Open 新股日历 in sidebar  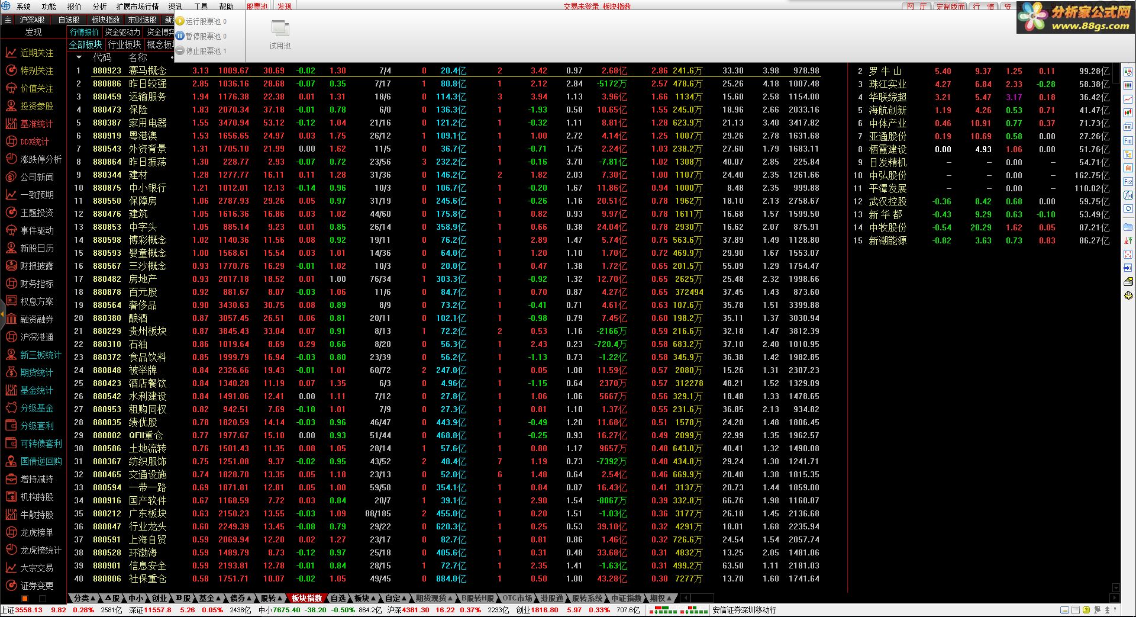(30, 248)
